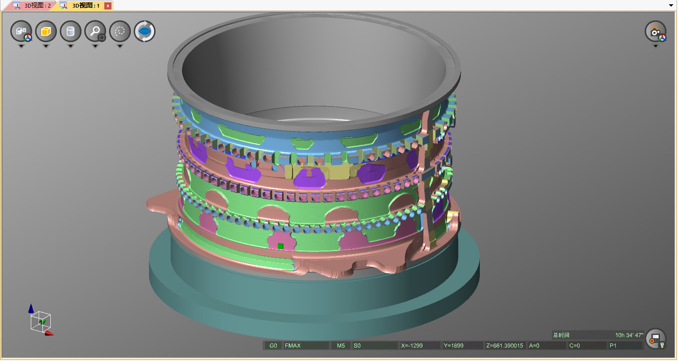Click the view orientation icon with axis triad
Screen dimensions: 678x361
[x=21, y=32]
